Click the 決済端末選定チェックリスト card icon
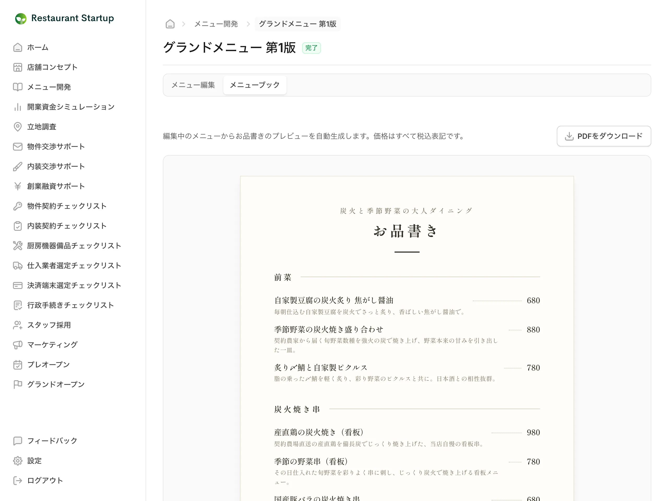This screenshot has height=501, width=668. tap(17, 285)
